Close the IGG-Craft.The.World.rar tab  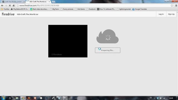point(49,2)
